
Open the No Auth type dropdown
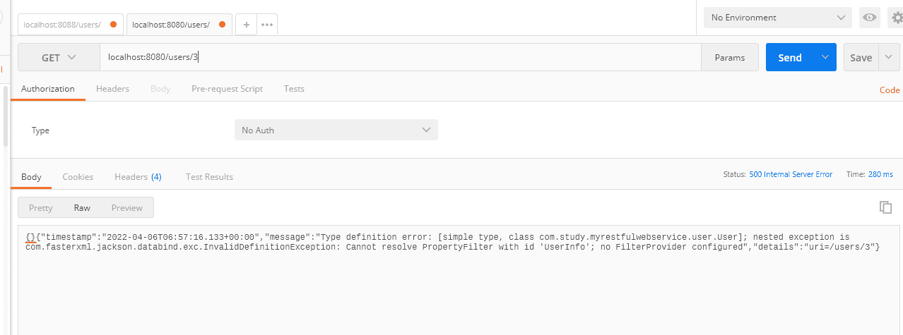click(336, 130)
